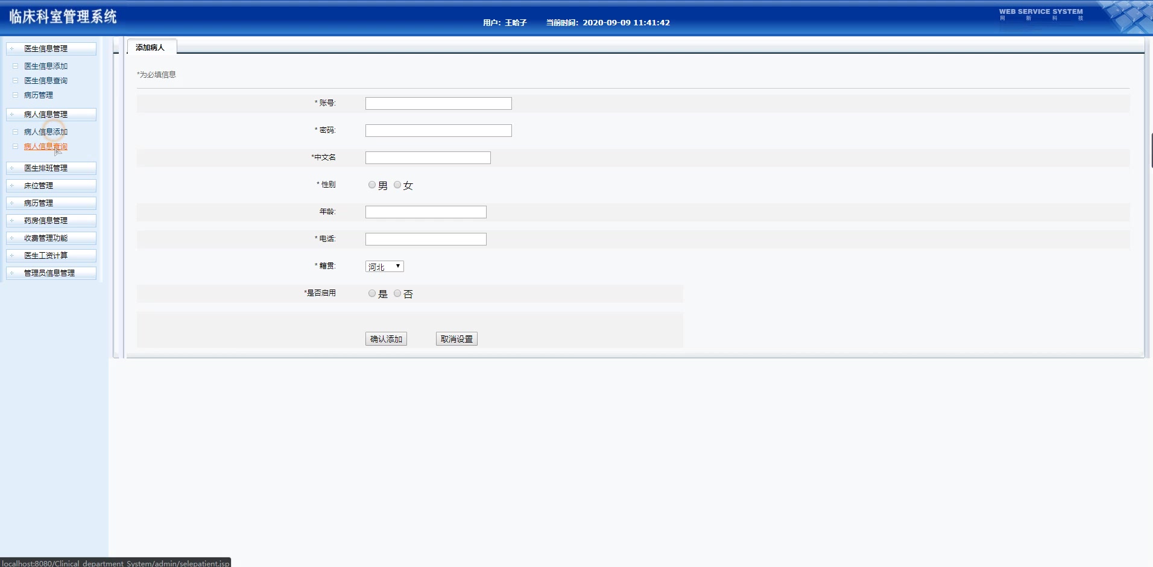Click the plus icon beside 收费管理功能
This screenshot has width=1153, height=567.
[x=12, y=238]
